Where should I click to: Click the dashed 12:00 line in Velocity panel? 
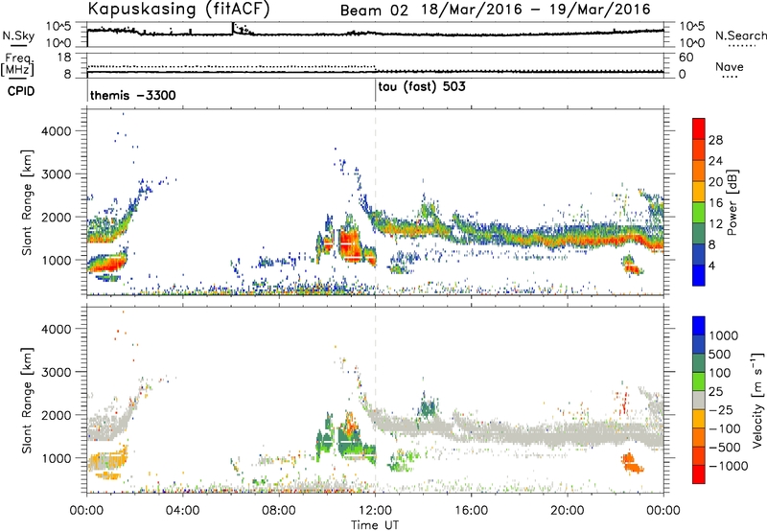point(376,399)
